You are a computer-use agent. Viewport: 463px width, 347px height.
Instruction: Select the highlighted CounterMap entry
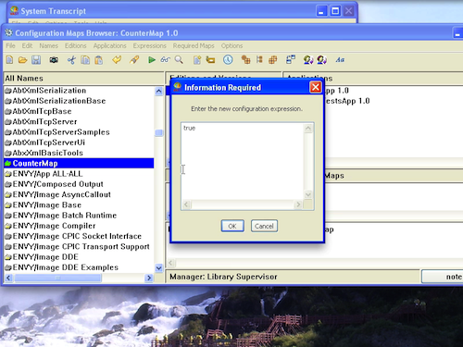(79, 163)
